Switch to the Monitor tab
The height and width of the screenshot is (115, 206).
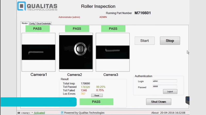coord(25,23)
